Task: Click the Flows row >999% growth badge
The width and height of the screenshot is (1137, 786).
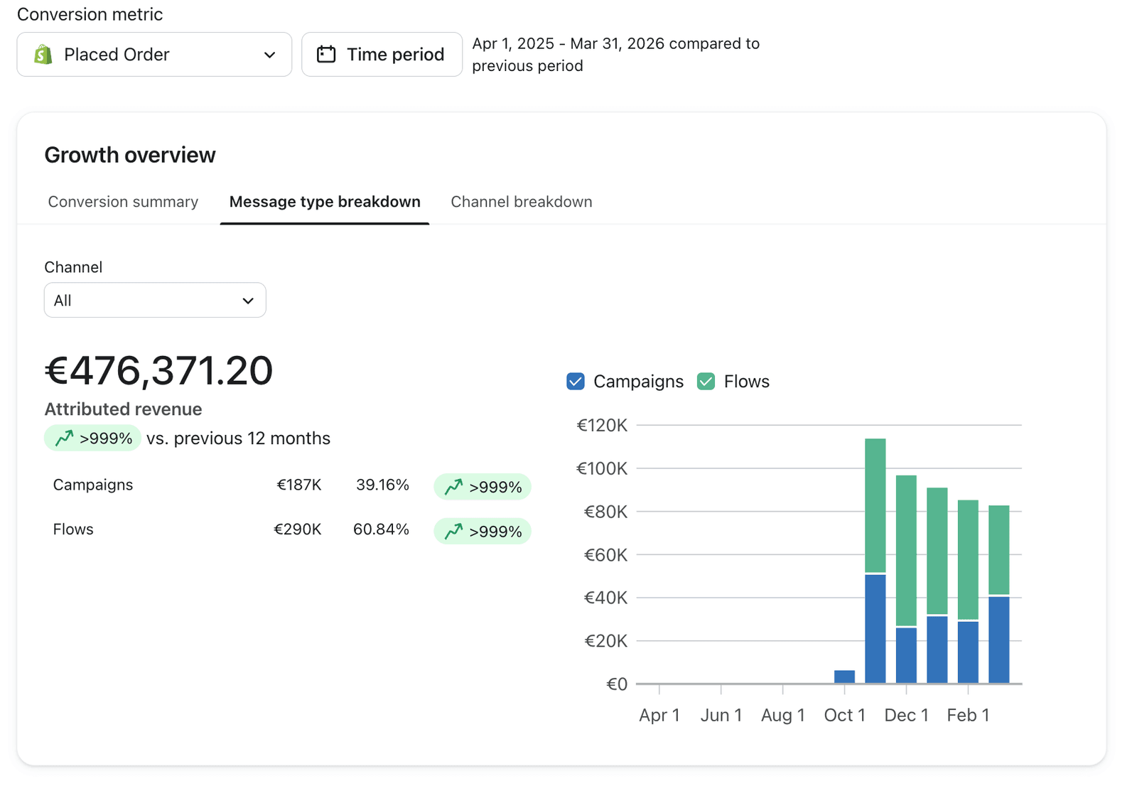Action: coord(483,532)
